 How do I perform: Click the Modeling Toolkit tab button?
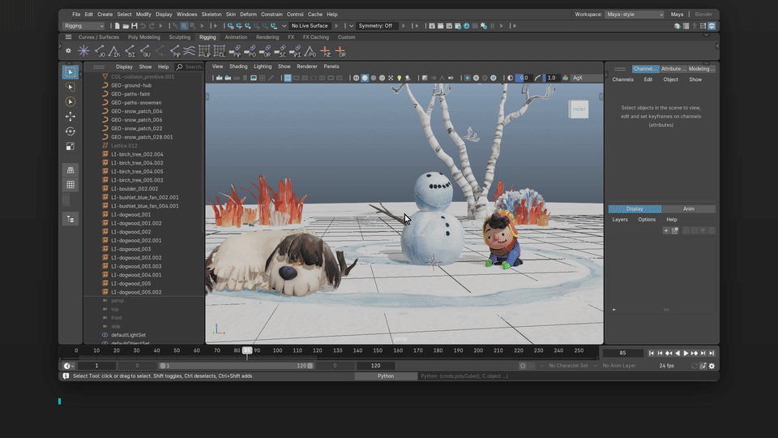tap(702, 69)
